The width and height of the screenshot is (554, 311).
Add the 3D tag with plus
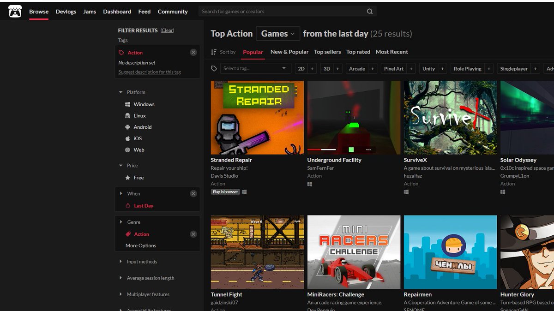pyautogui.click(x=337, y=69)
